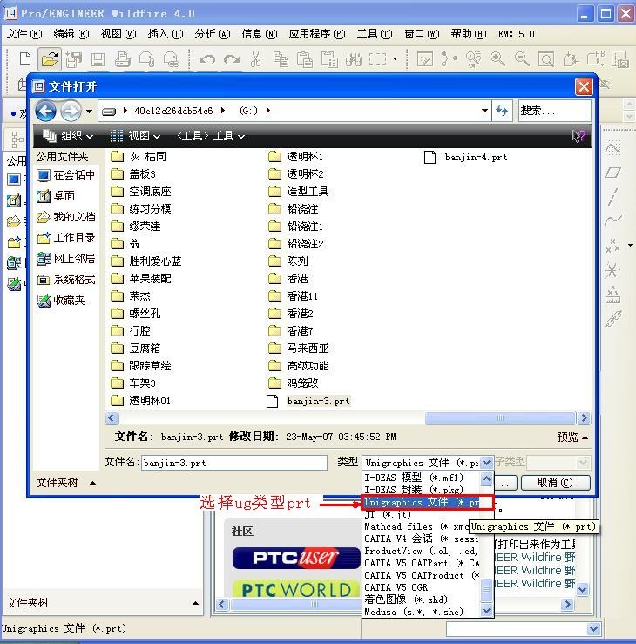Click the open file toolbar icon

[50, 59]
